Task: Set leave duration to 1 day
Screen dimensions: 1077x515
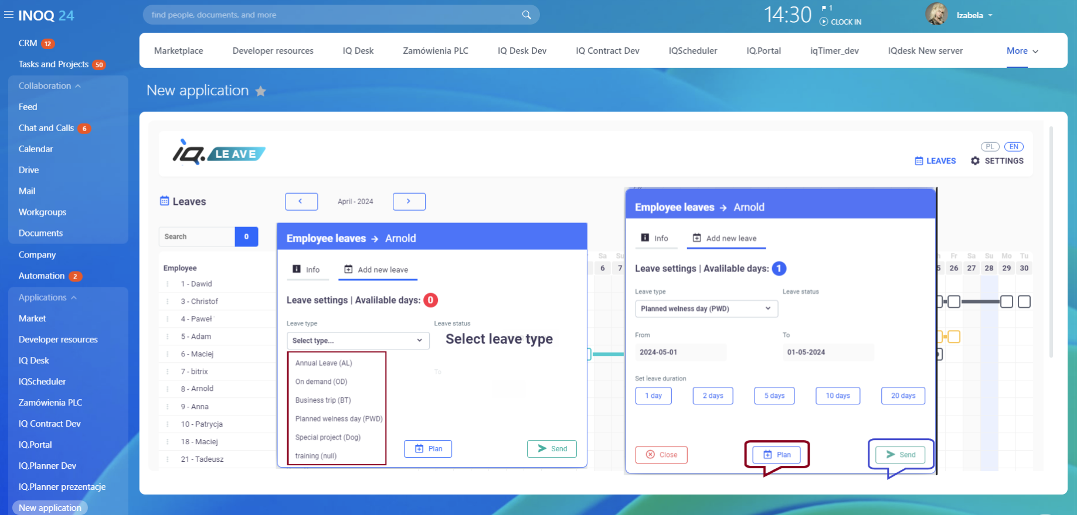Action: (x=654, y=396)
